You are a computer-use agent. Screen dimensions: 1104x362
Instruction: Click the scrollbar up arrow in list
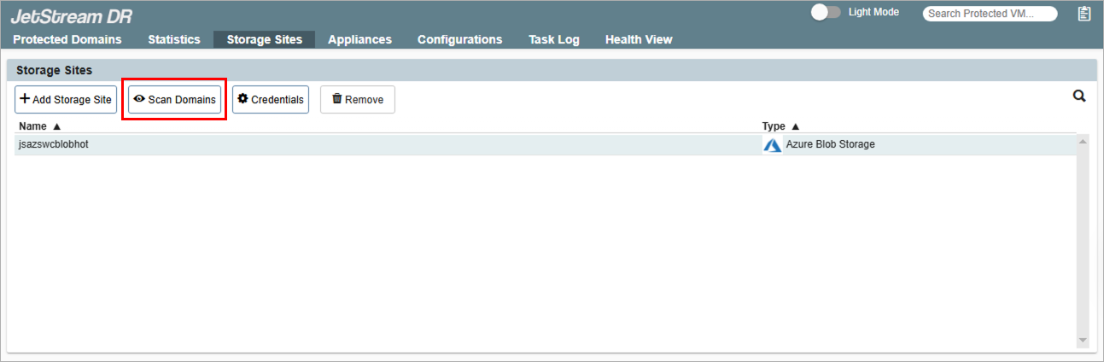pyautogui.click(x=1083, y=142)
